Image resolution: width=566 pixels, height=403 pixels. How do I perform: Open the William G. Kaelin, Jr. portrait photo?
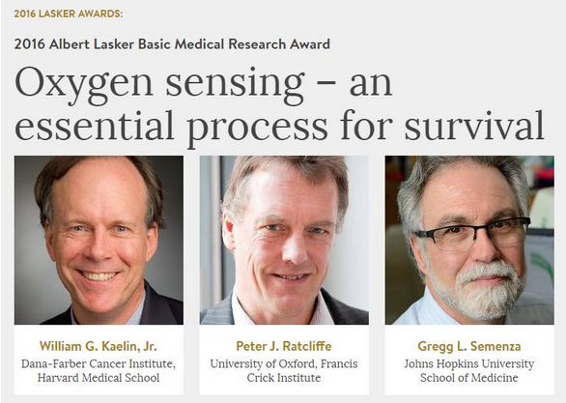coord(99,240)
